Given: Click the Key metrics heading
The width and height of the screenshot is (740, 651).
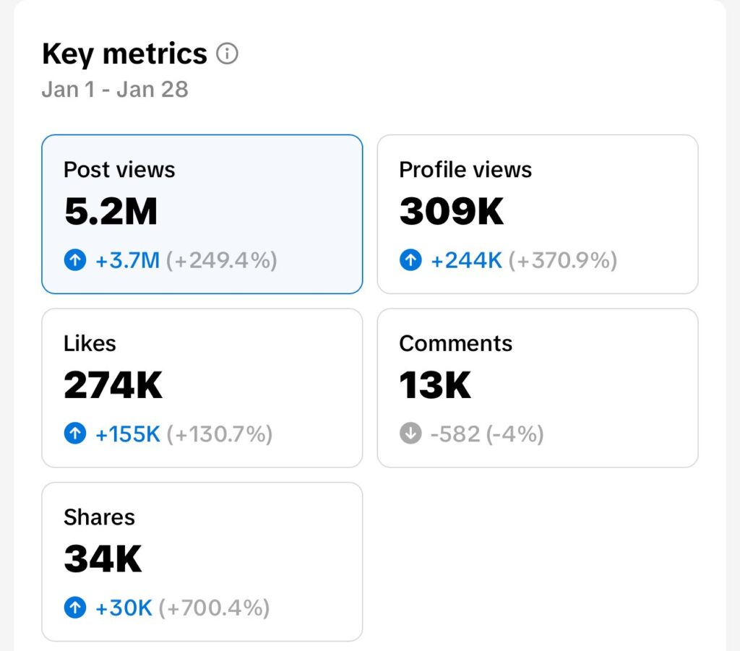Looking at the screenshot, I should (x=124, y=53).
